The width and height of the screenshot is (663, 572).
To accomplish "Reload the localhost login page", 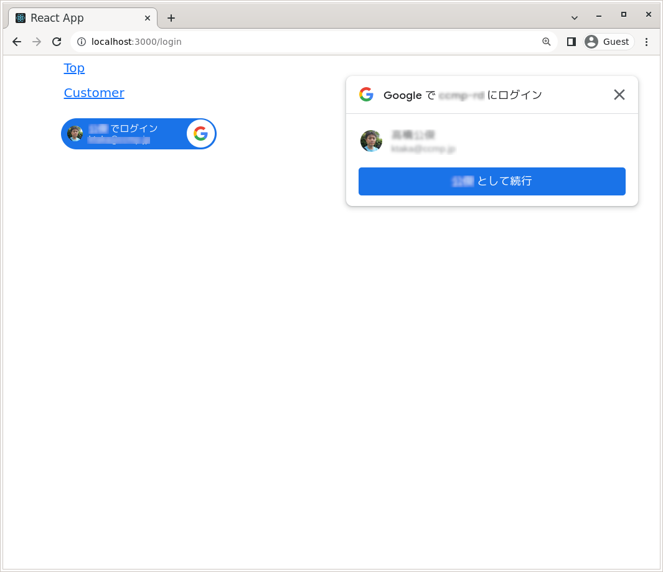I will [57, 42].
